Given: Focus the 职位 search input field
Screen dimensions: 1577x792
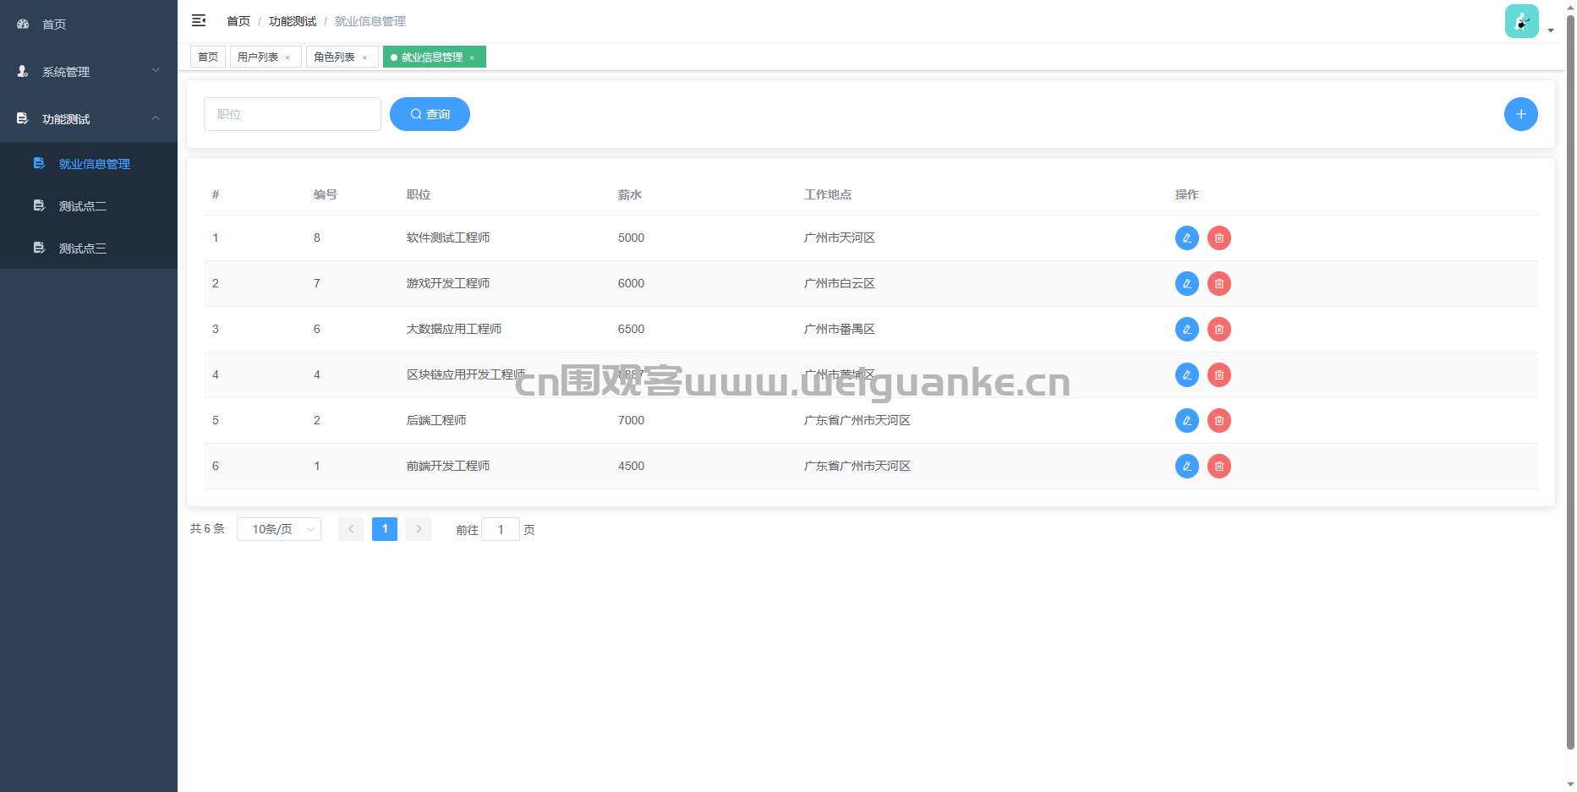Looking at the screenshot, I should coord(293,114).
